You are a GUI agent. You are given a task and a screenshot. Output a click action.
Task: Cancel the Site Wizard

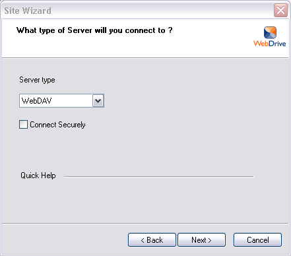click(x=257, y=240)
